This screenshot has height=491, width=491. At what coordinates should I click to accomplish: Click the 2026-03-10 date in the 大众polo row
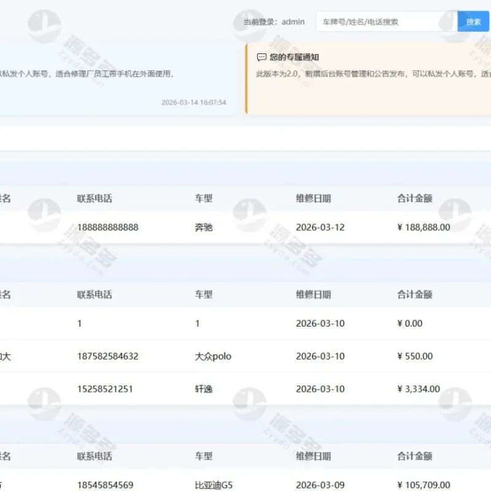tap(320, 357)
